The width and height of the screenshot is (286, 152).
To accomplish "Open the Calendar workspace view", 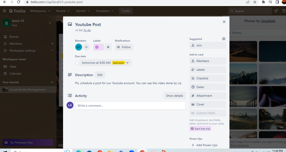I will [x=15, y=74].
